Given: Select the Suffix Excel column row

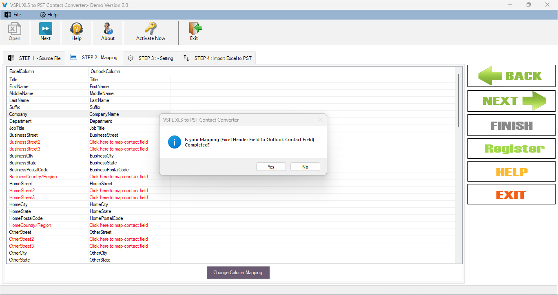Looking at the screenshot, I should 15,107.
